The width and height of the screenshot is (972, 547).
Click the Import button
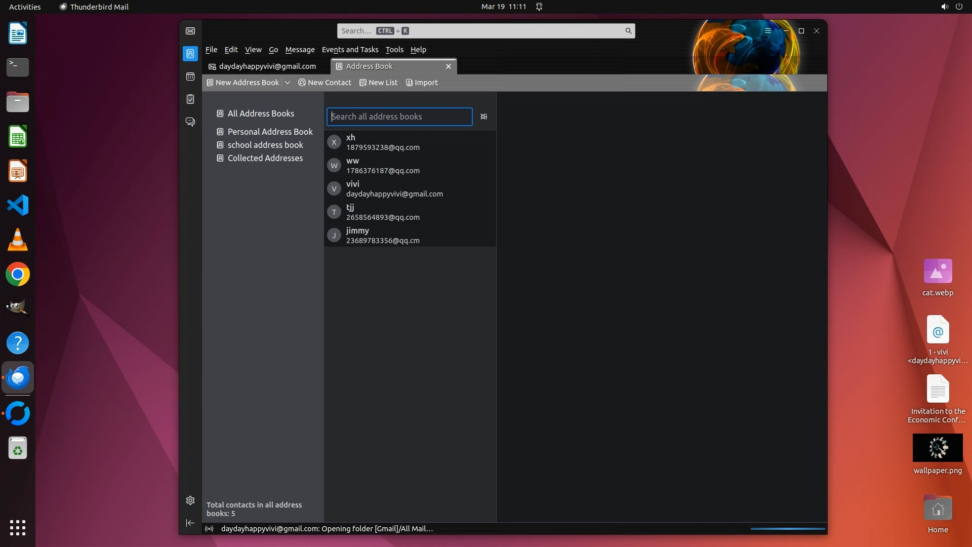422,83
